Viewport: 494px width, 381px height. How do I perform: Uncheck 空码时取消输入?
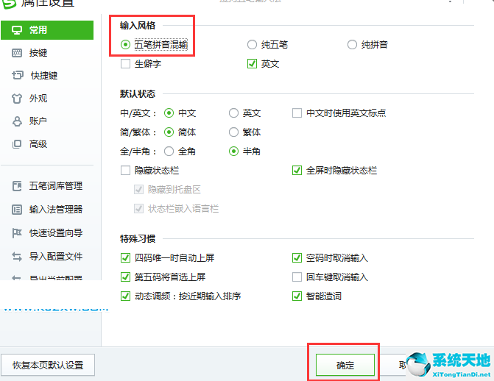[x=297, y=258]
